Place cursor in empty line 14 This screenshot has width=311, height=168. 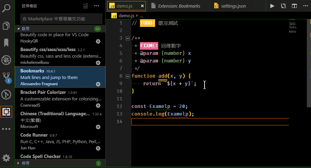tap(210, 122)
